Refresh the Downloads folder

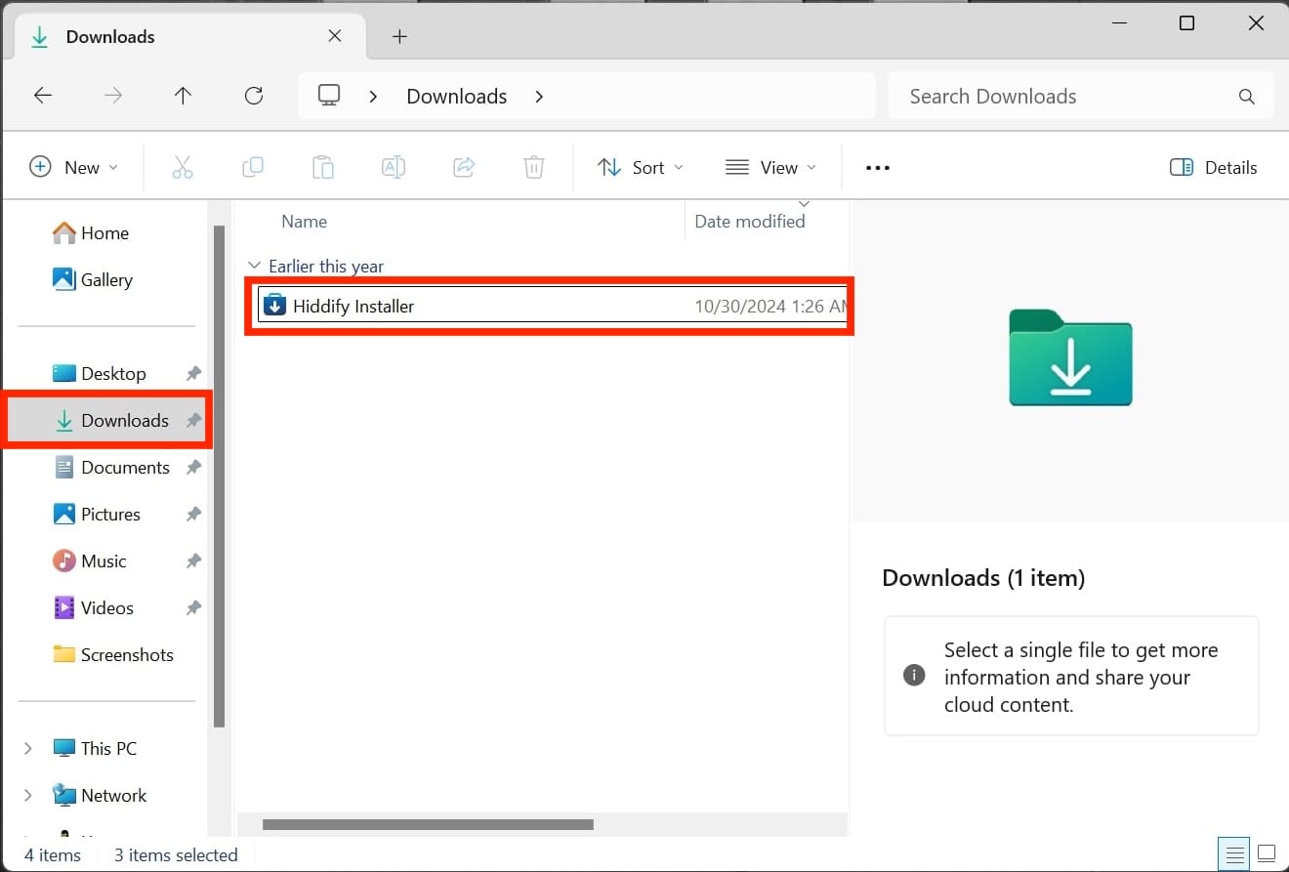click(254, 96)
